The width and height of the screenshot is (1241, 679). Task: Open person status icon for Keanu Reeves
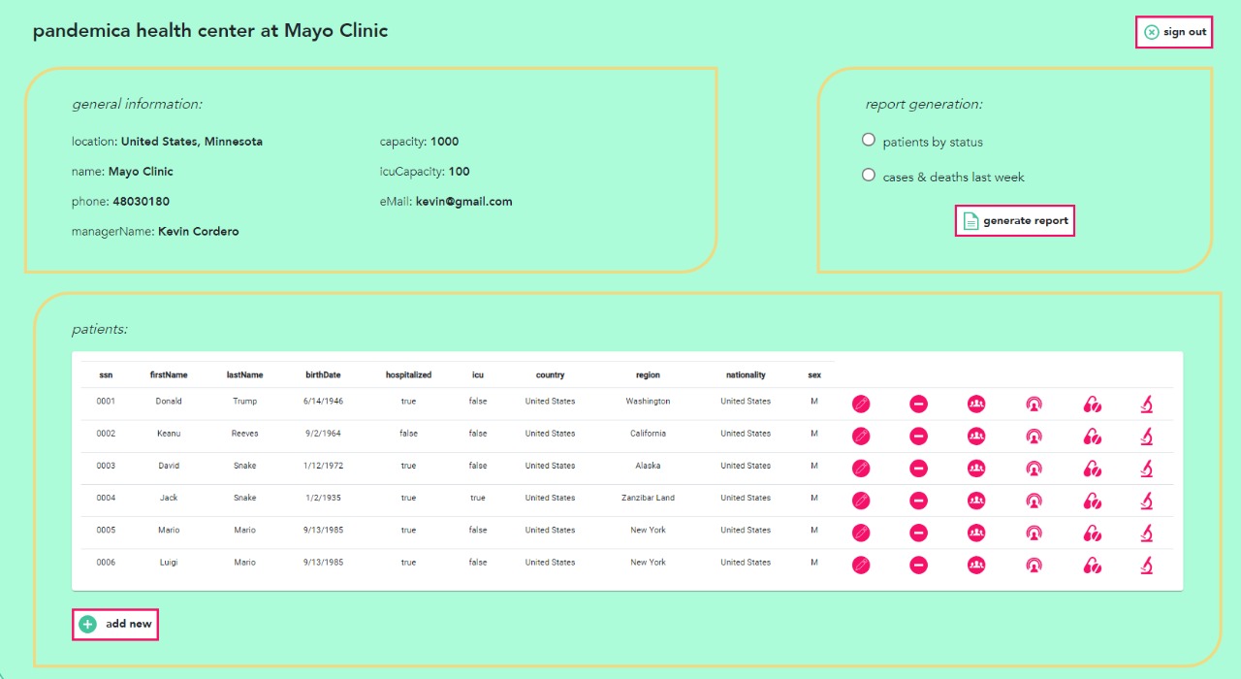[x=1034, y=436]
